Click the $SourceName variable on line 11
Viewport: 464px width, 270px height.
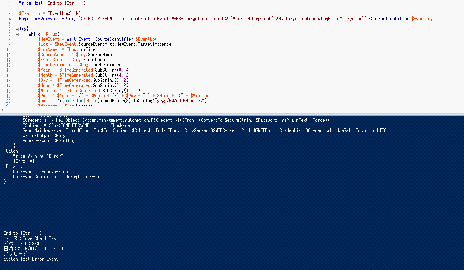click(x=51, y=55)
